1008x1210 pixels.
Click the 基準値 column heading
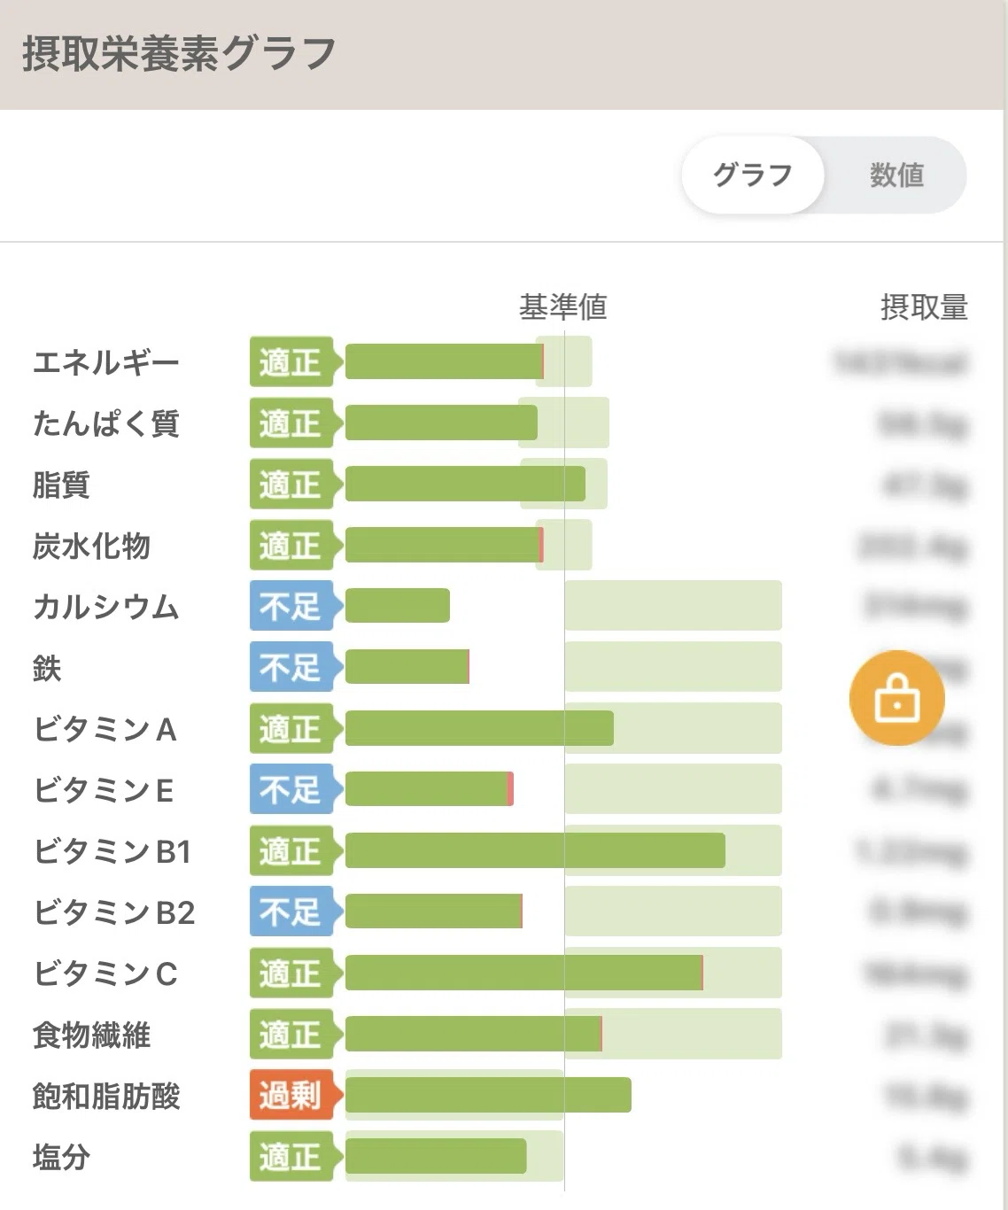[563, 307]
